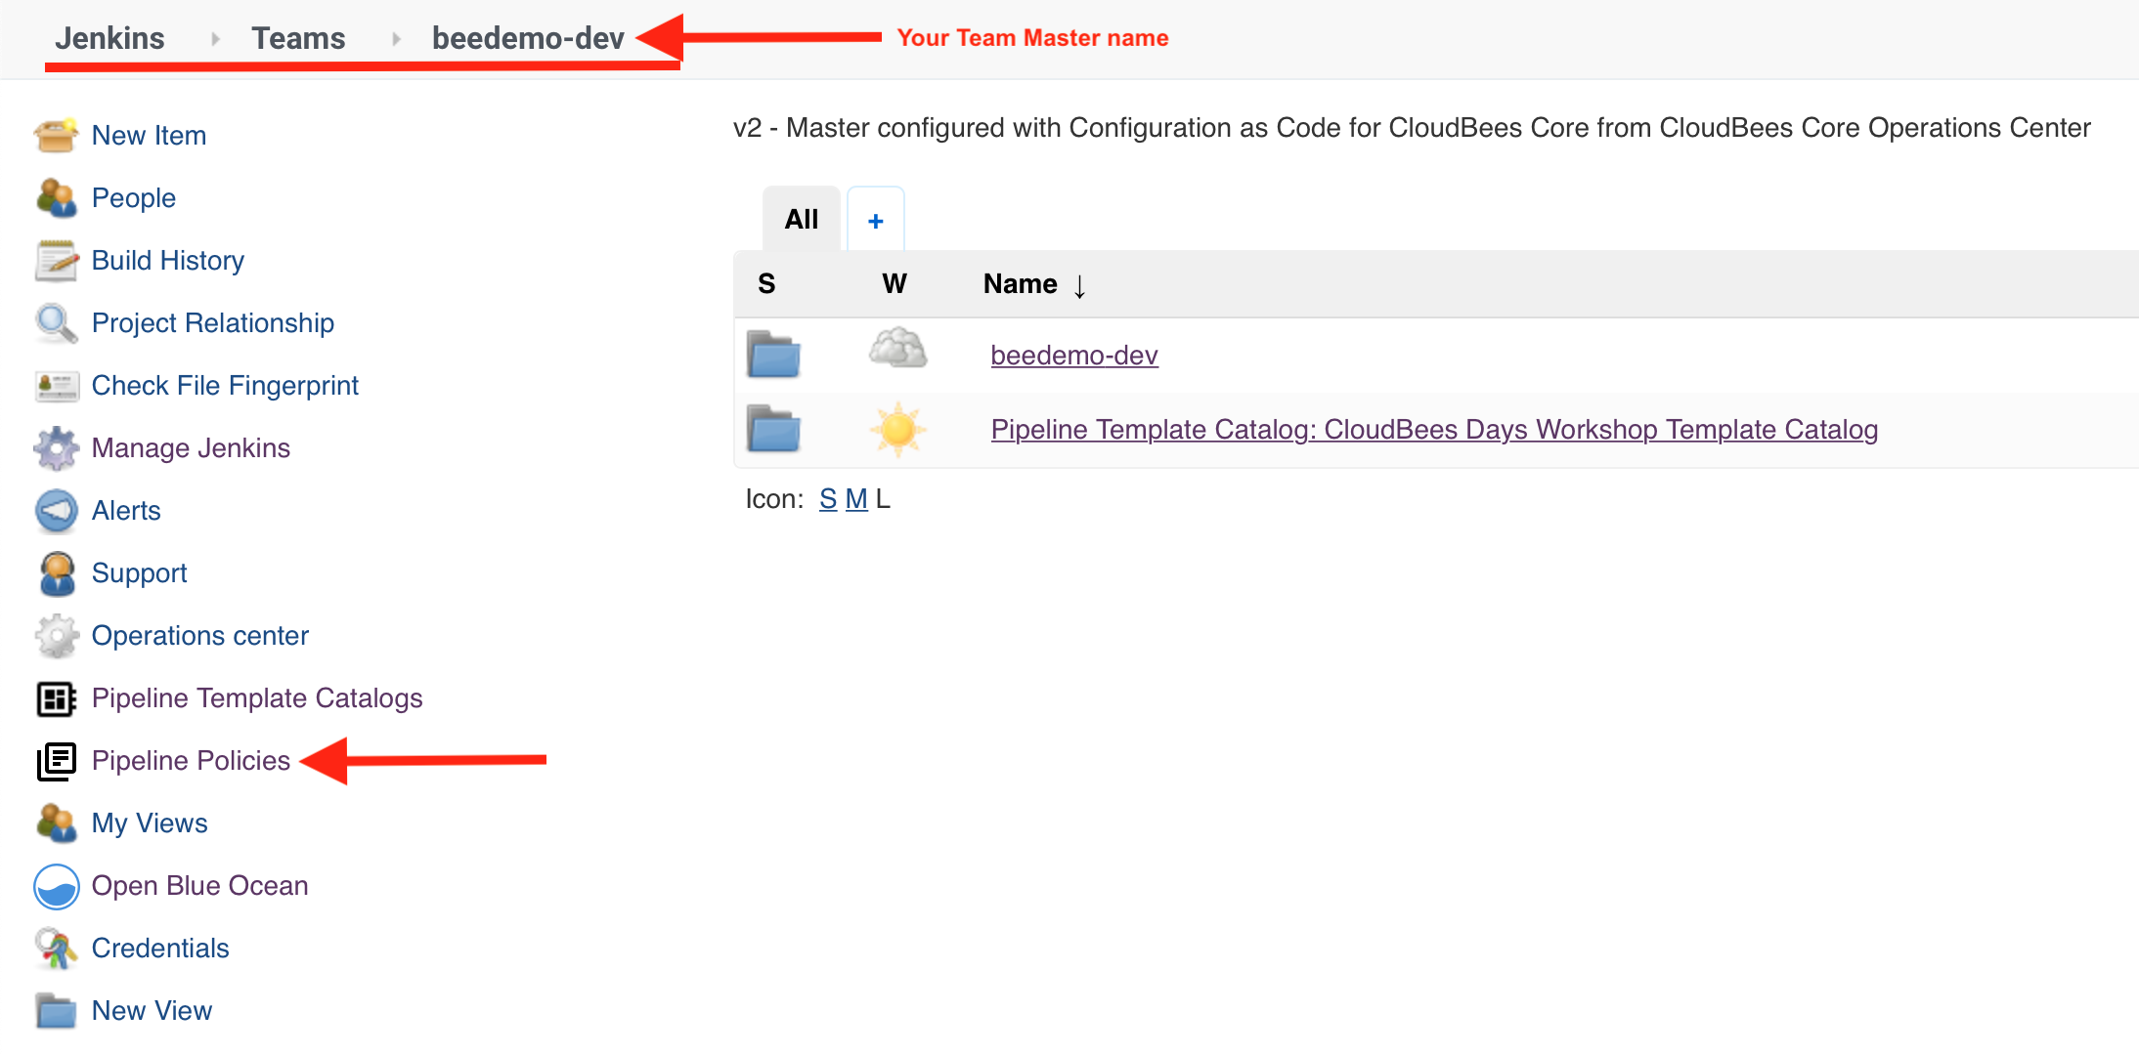The image size is (2139, 1055).
Task: Click the Open Blue Ocean wave icon
Action: 56,886
